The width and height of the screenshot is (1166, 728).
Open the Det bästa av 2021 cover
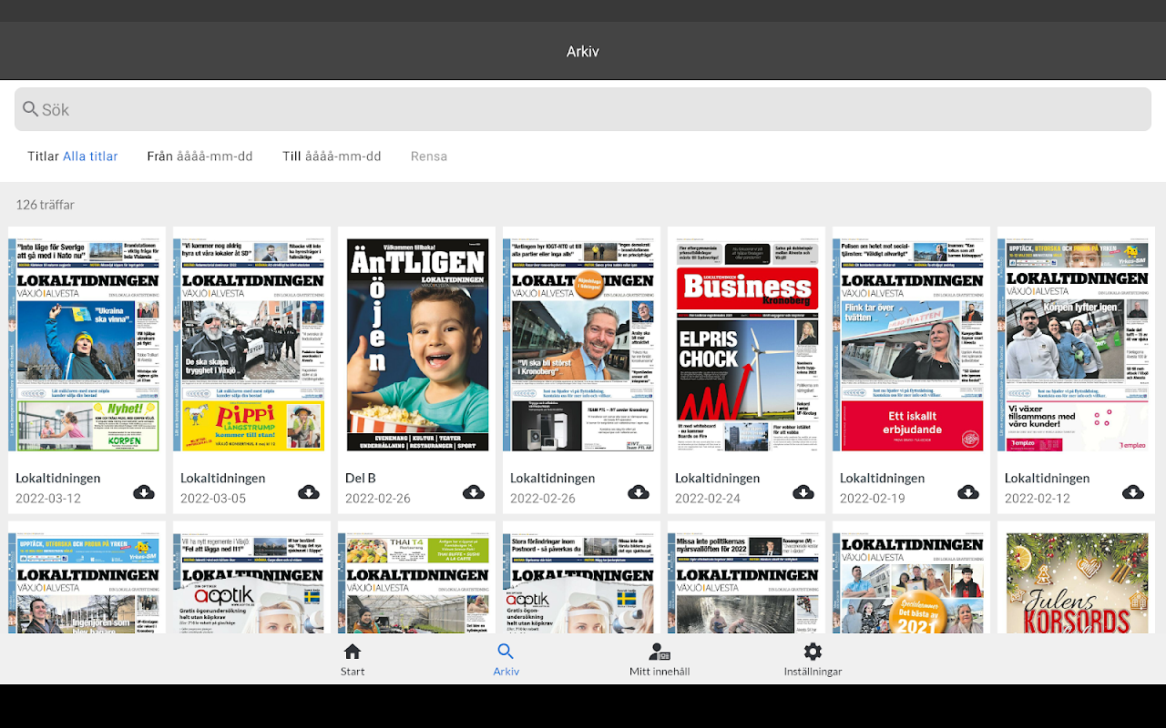click(x=911, y=582)
